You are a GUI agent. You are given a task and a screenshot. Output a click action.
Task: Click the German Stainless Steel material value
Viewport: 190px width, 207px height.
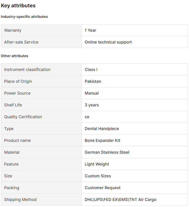coord(107,152)
